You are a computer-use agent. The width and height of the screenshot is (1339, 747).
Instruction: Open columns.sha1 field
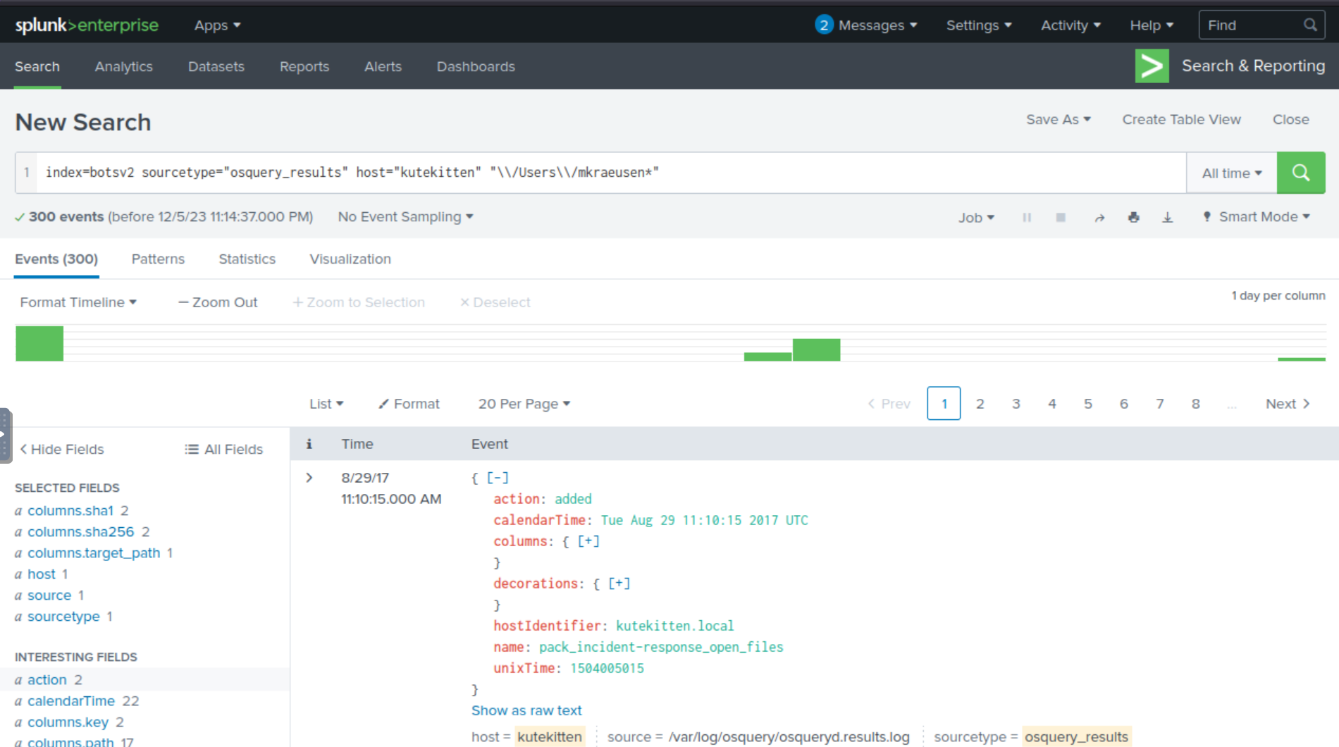click(x=70, y=511)
